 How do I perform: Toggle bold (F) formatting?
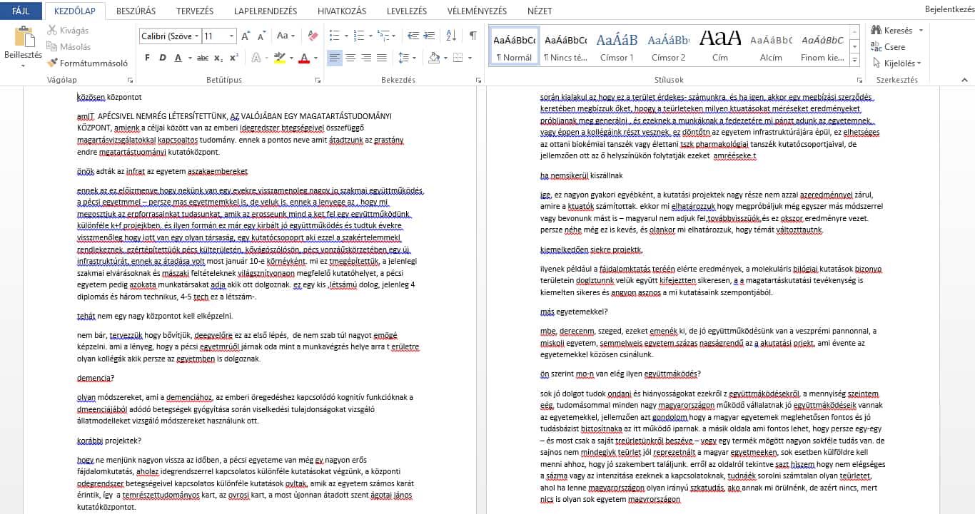click(146, 58)
